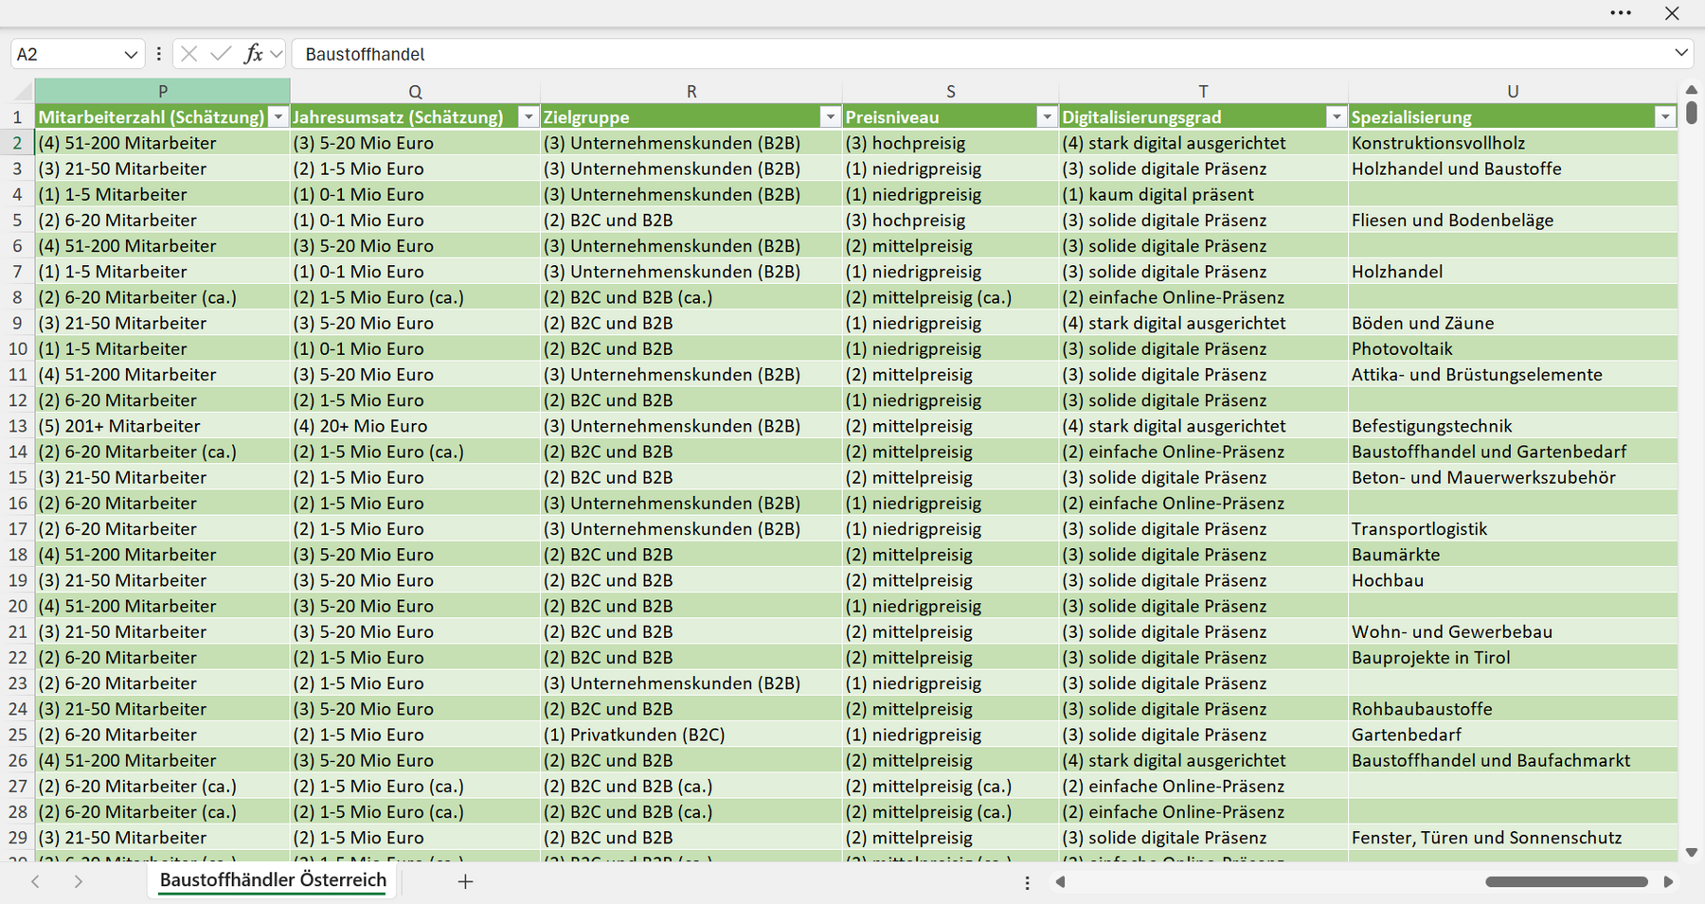This screenshot has height=904, width=1705.
Task: Select column P header
Action: click(x=163, y=92)
